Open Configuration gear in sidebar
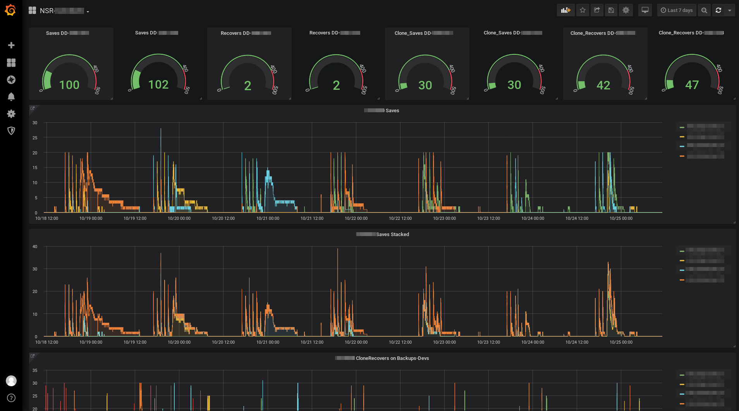This screenshot has height=411, width=739. 11,114
